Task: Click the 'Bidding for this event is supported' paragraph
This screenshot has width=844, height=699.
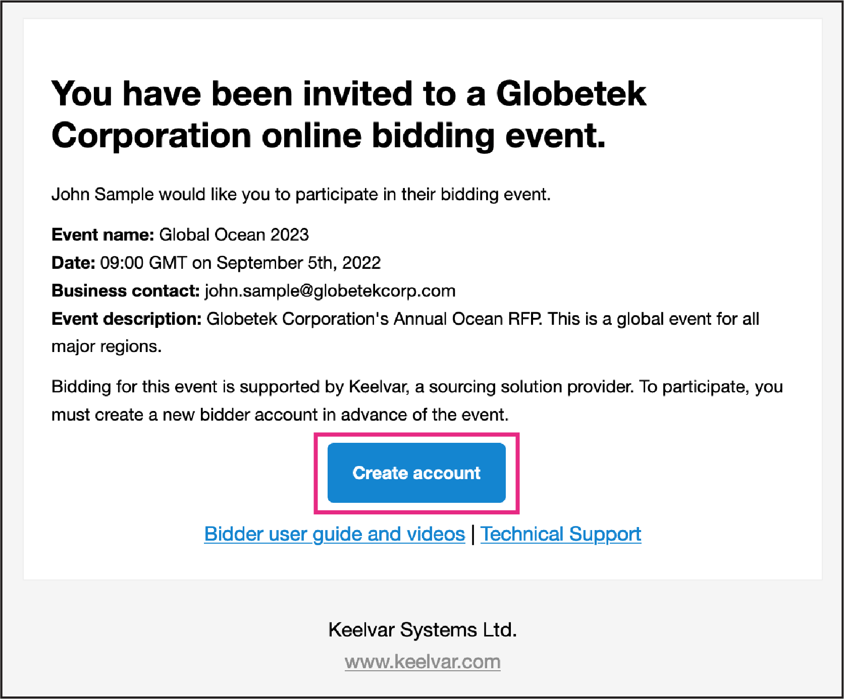Action: tap(417, 400)
